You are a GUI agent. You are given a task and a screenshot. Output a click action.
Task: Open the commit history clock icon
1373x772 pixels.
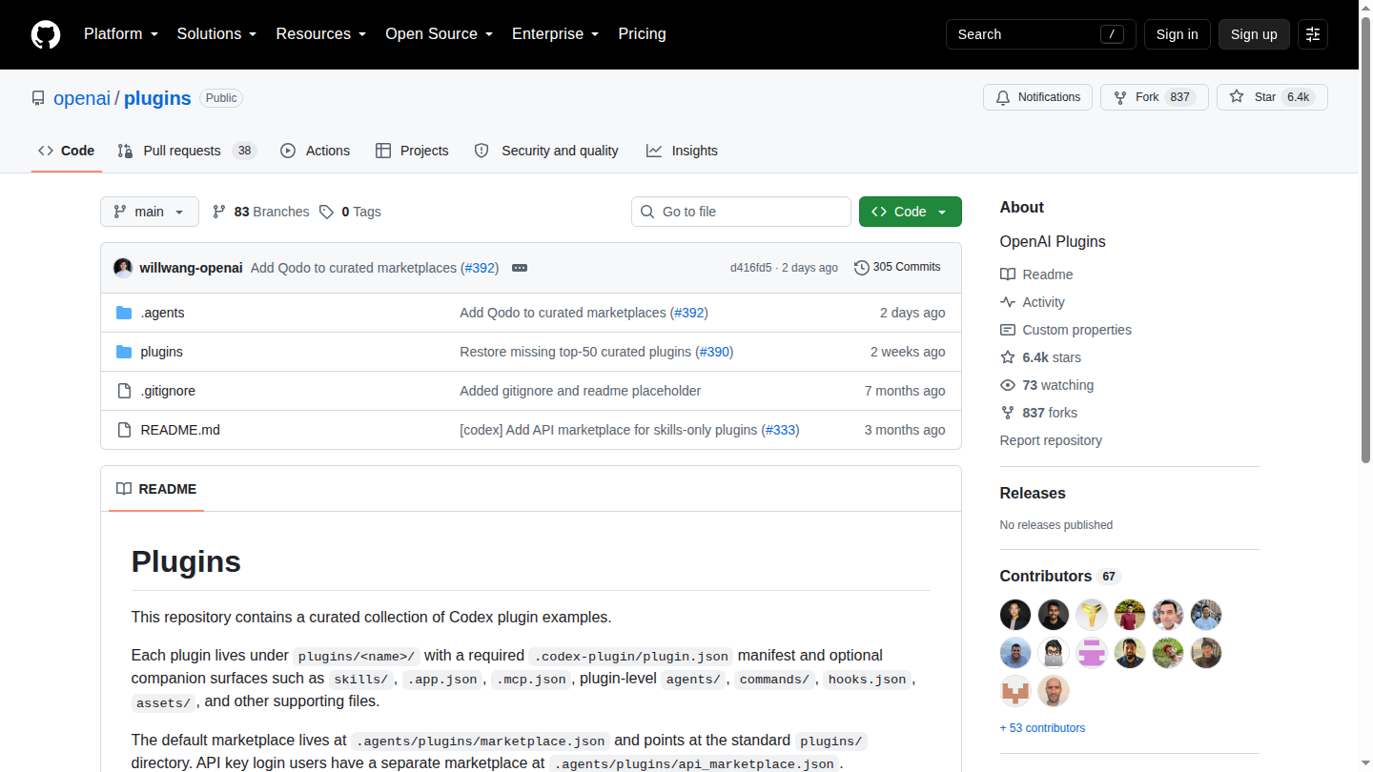coord(862,268)
